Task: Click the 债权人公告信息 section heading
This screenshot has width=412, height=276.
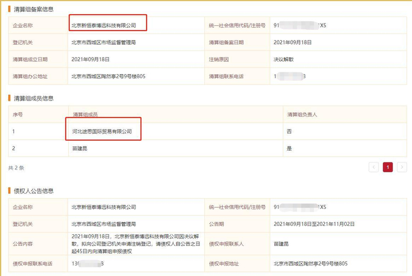Action: click(x=34, y=191)
